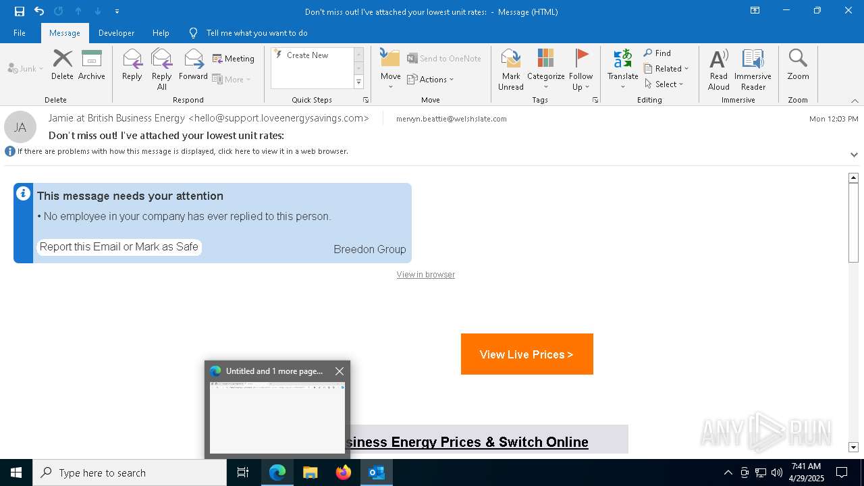Open Task View on the taskbar
This screenshot has height=486, width=864.
pos(243,473)
